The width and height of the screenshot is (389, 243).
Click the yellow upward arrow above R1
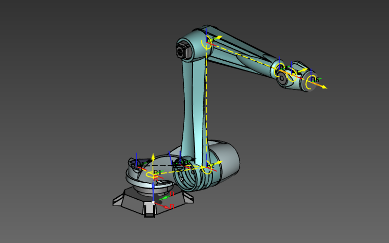point(153,156)
